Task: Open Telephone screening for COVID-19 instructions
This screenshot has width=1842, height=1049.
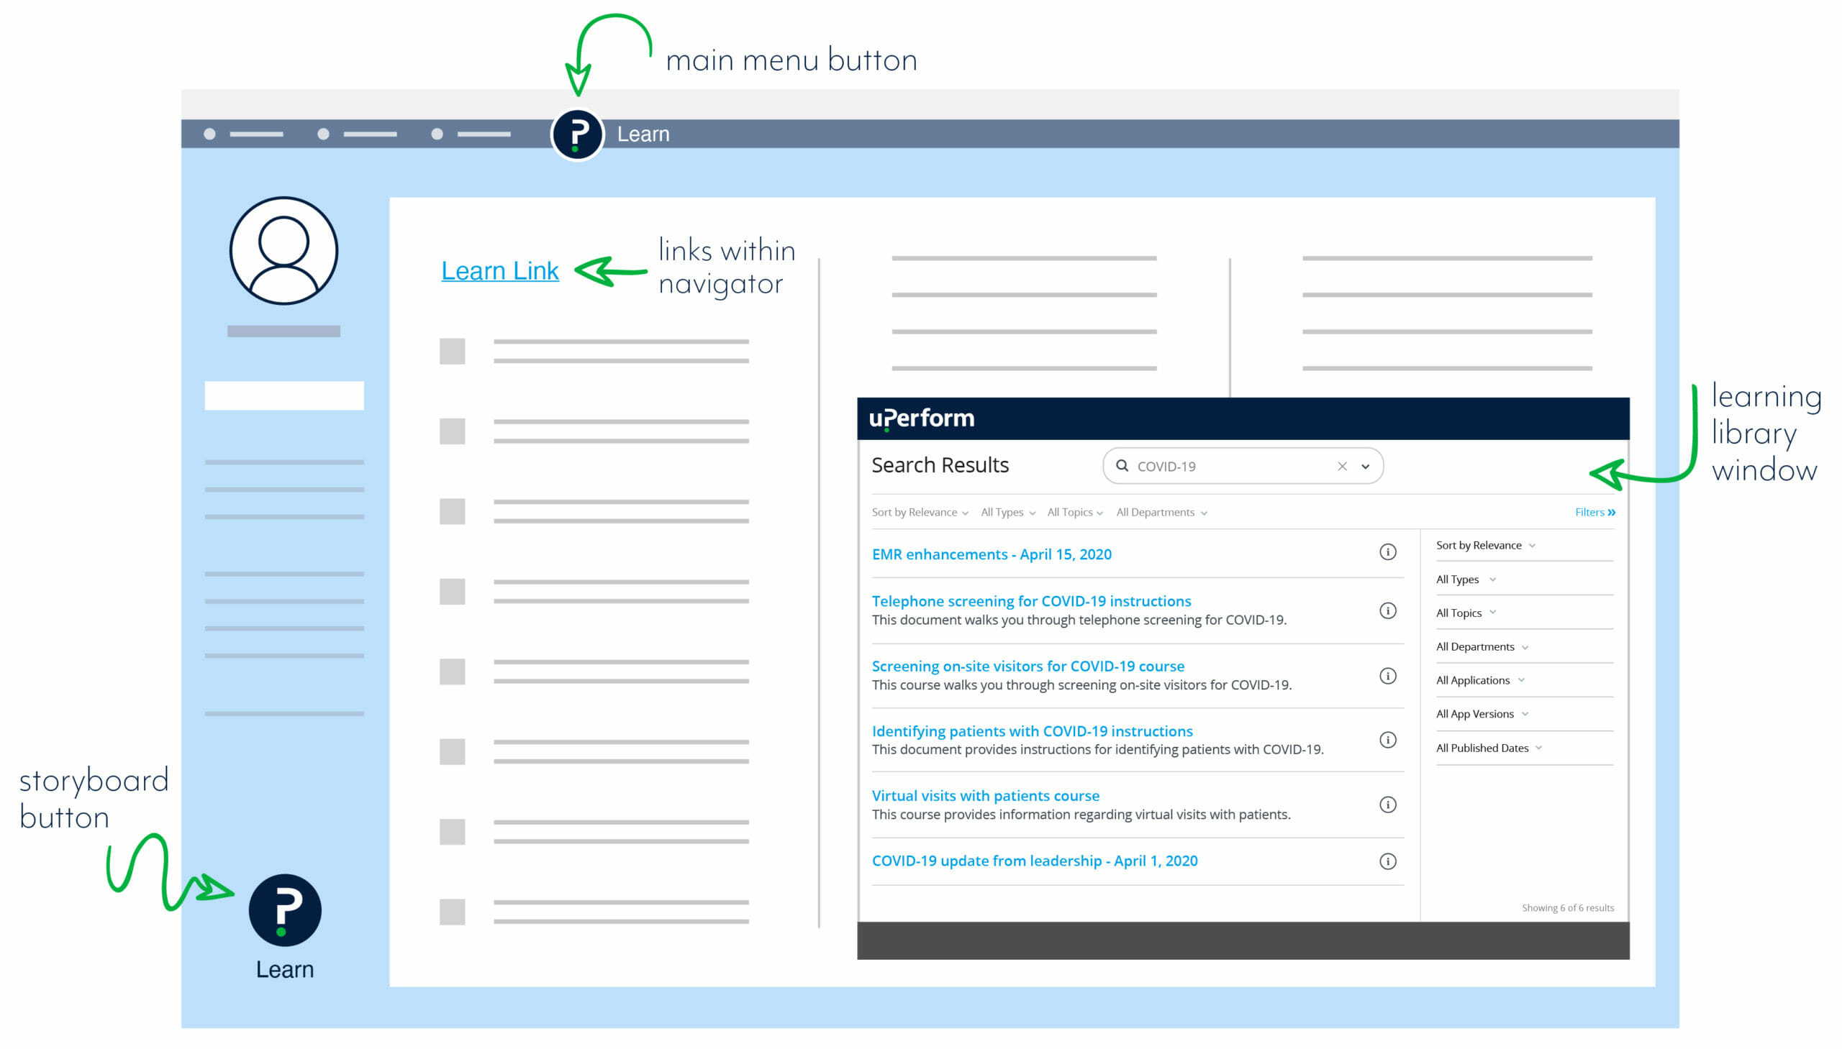Action: (x=1031, y=601)
